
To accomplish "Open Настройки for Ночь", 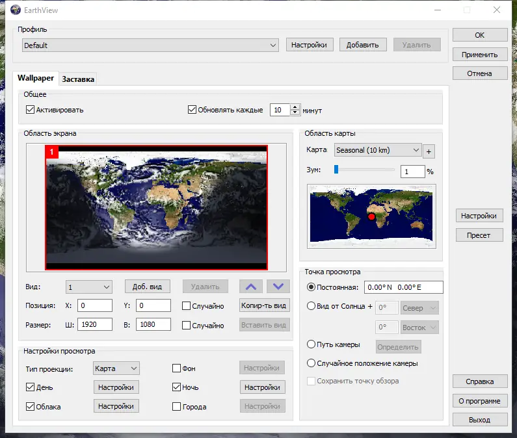I will pyautogui.click(x=263, y=387).
